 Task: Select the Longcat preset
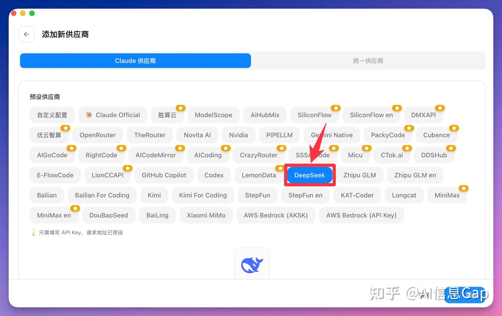point(404,195)
